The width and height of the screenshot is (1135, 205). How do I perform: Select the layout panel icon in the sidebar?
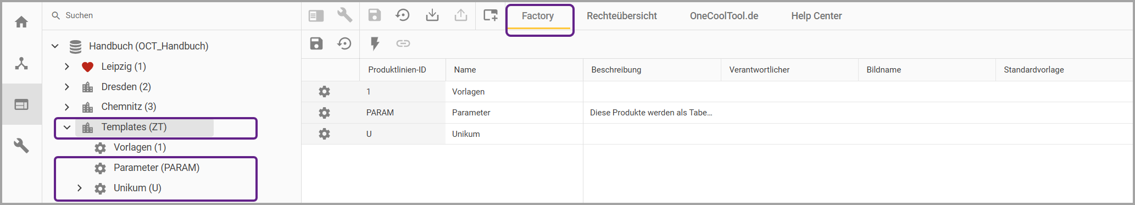click(21, 104)
